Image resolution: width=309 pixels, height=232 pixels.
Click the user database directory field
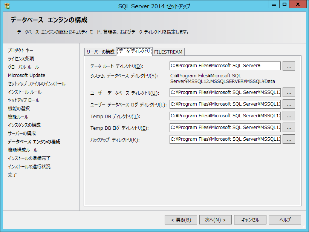[225, 92]
